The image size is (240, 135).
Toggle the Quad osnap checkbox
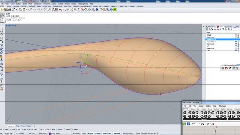coord(44,129)
